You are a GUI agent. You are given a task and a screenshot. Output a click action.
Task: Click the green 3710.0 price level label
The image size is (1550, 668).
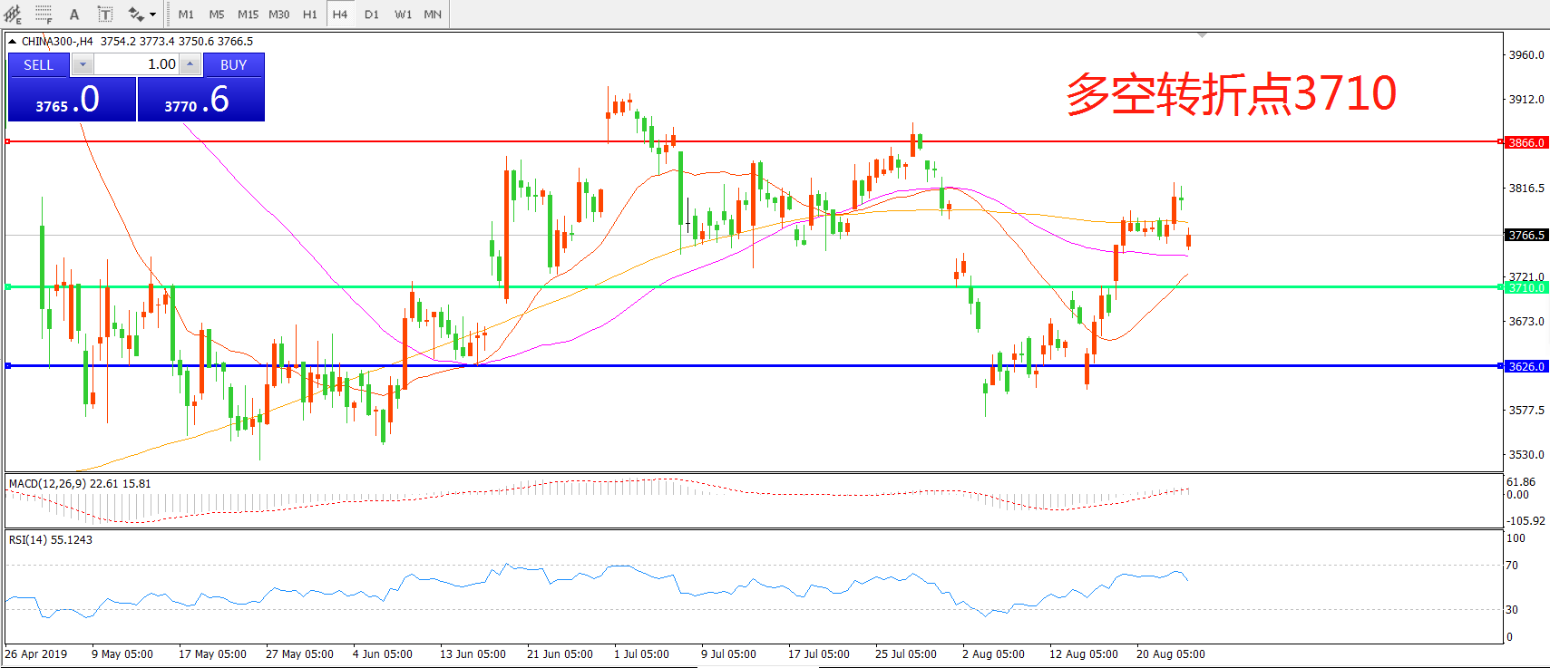point(1526,287)
